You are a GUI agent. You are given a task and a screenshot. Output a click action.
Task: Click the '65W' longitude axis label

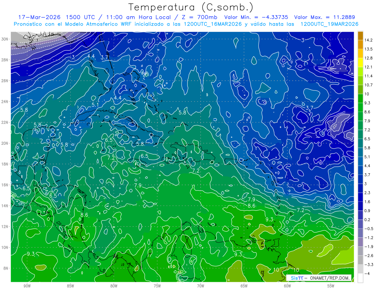tap(244, 286)
